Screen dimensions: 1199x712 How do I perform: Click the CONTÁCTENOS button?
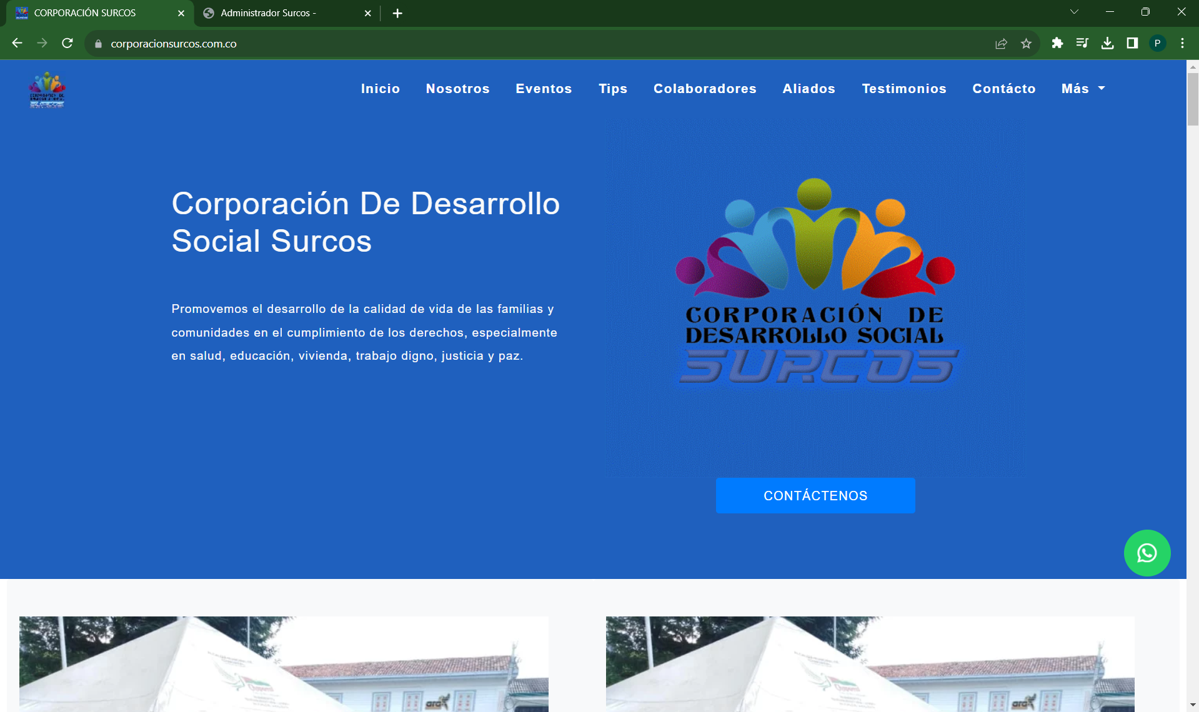[815, 495]
